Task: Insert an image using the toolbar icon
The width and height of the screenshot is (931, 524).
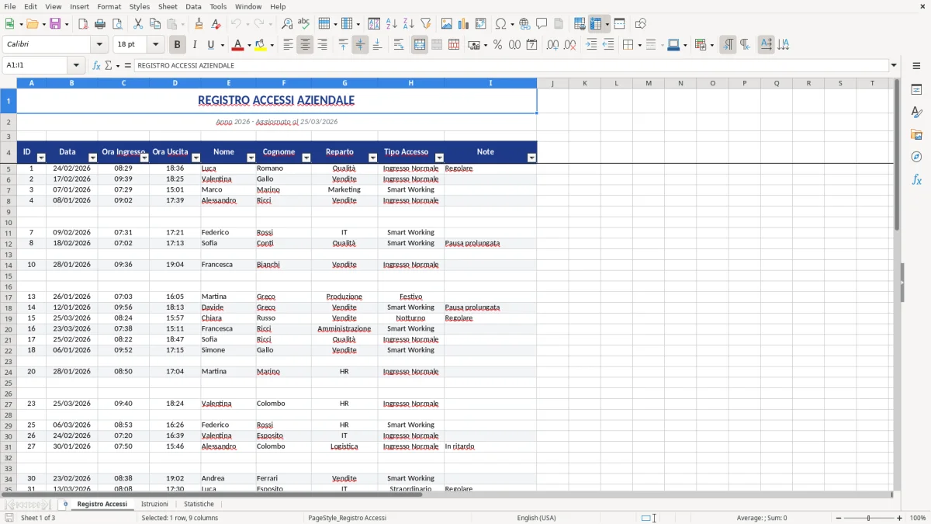Action: (x=447, y=23)
